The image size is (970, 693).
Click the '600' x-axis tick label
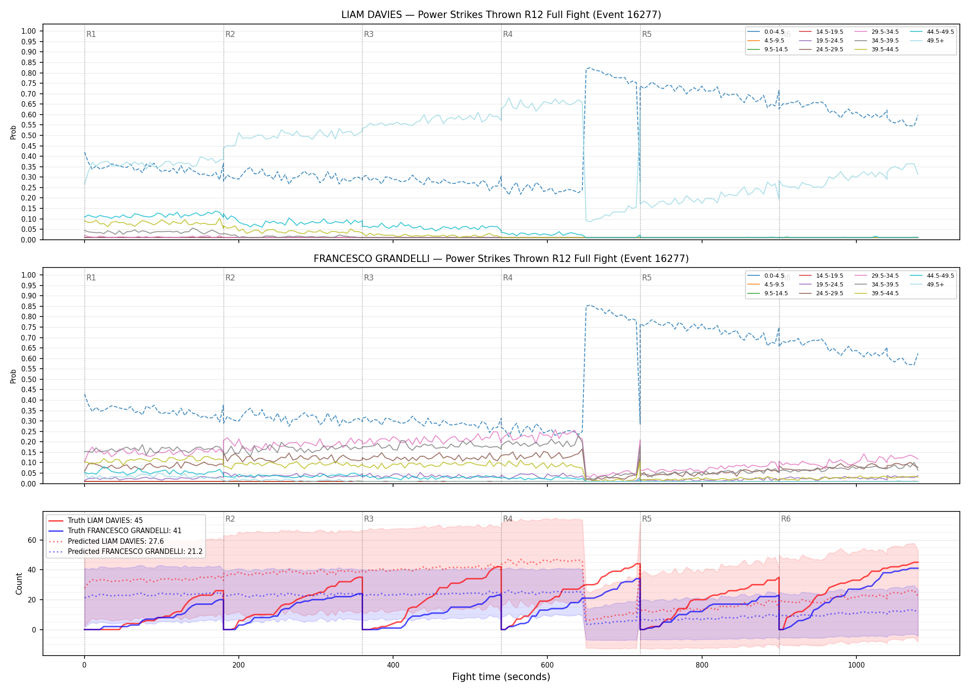(547, 665)
